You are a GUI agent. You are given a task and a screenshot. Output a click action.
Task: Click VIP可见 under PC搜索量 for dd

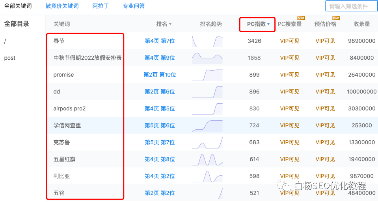290,92
